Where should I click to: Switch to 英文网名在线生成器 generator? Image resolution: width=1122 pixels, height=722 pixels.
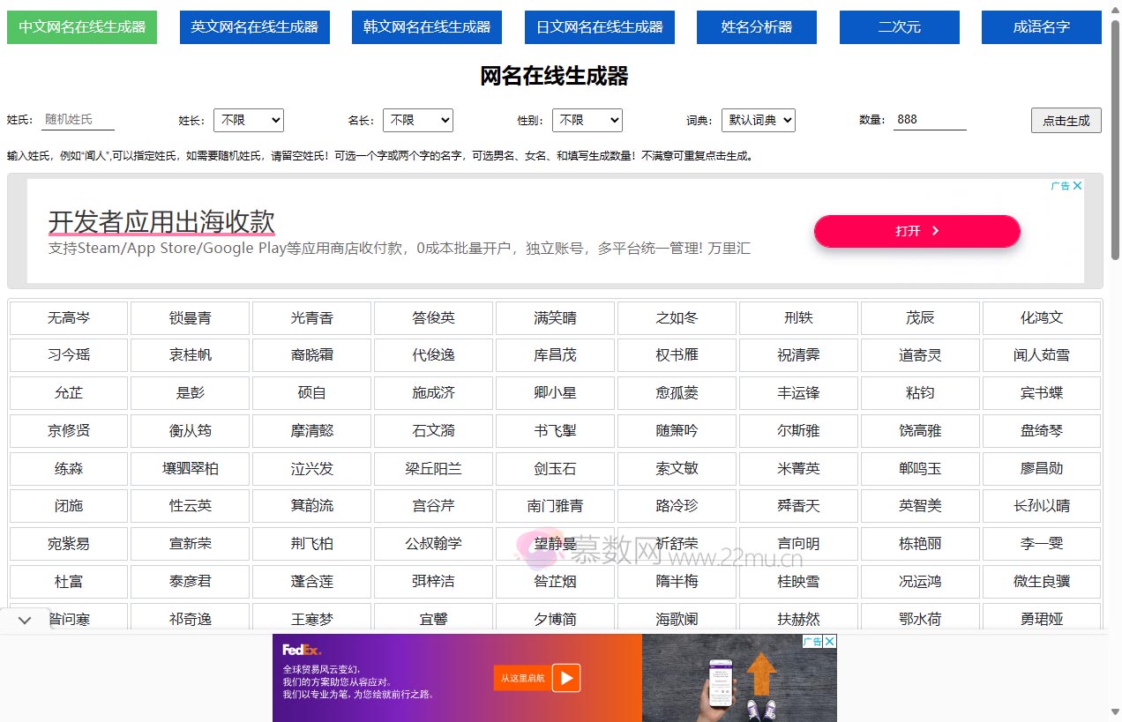254,26
